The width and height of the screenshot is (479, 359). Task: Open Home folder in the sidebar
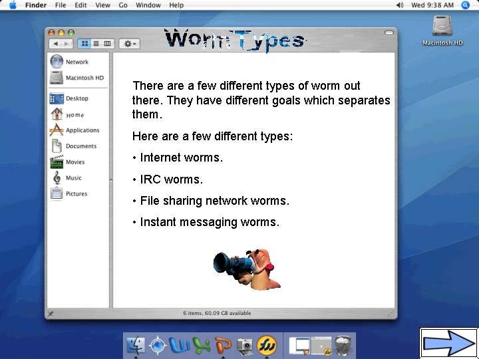(x=67, y=114)
